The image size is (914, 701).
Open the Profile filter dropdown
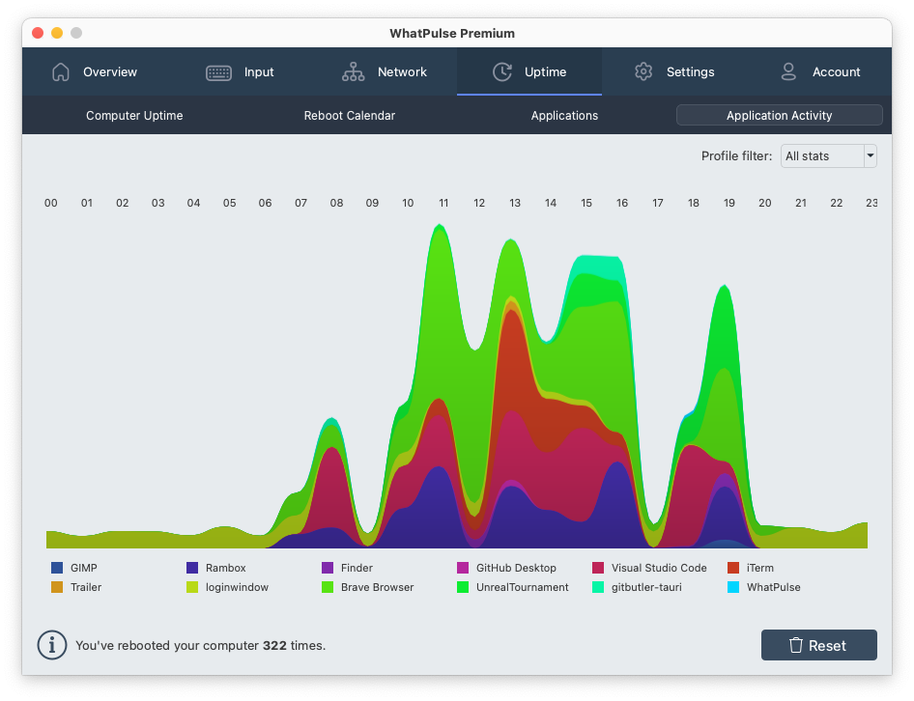pos(828,154)
